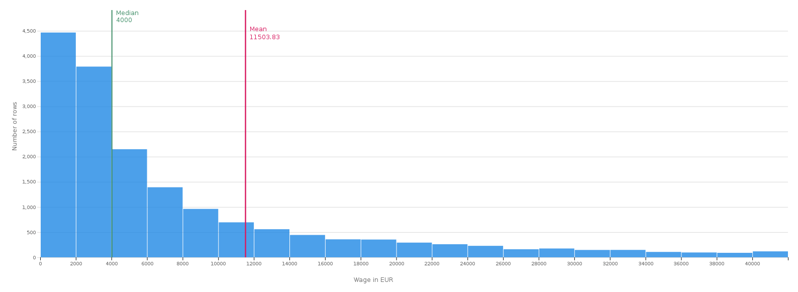798x292 pixels.
Task: Click the 'Number of rows' axis title
Action: (15, 126)
